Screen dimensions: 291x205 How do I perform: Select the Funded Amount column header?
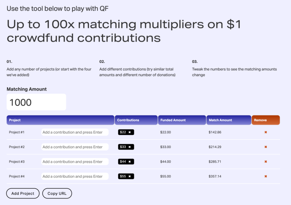click(x=182, y=120)
